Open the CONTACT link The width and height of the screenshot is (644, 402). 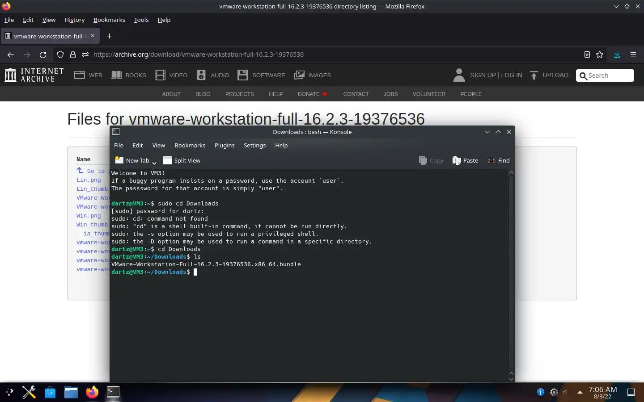[356, 94]
